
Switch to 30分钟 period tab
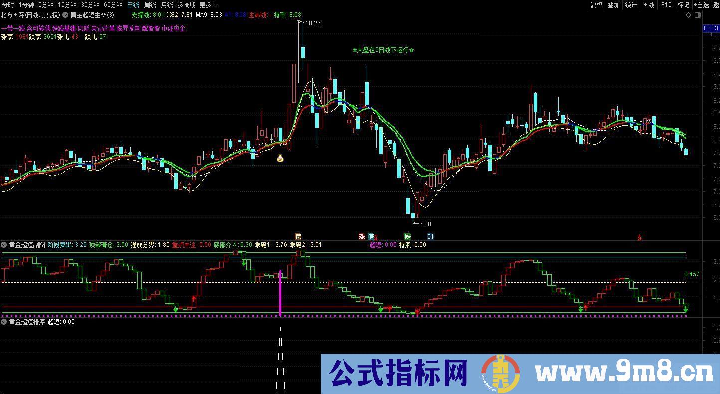pos(90,5)
